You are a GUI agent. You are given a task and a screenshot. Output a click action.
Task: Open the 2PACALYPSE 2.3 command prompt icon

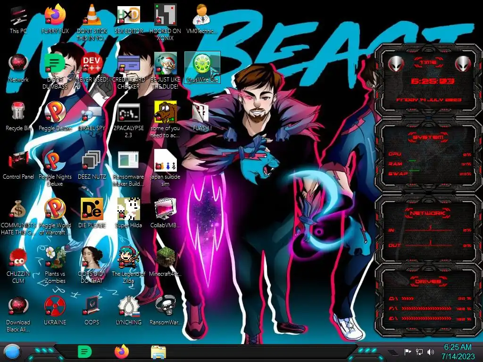[x=128, y=119]
